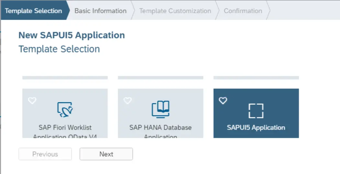Go to the Template Selection wizard step
This screenshot has width=340, height=174.
tap(33, 11)
